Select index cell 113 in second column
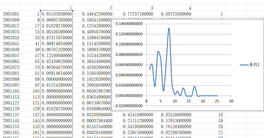 [30, 97]
